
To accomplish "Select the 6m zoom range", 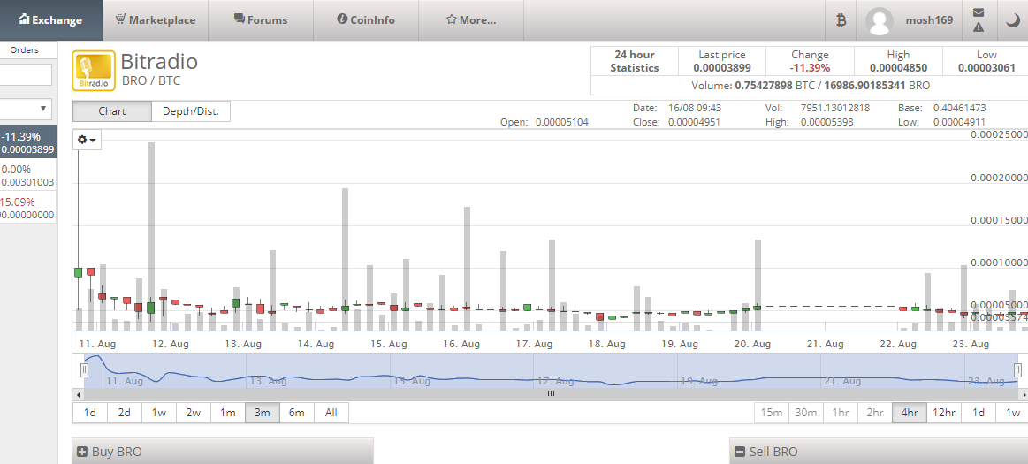I will (297, 412).
